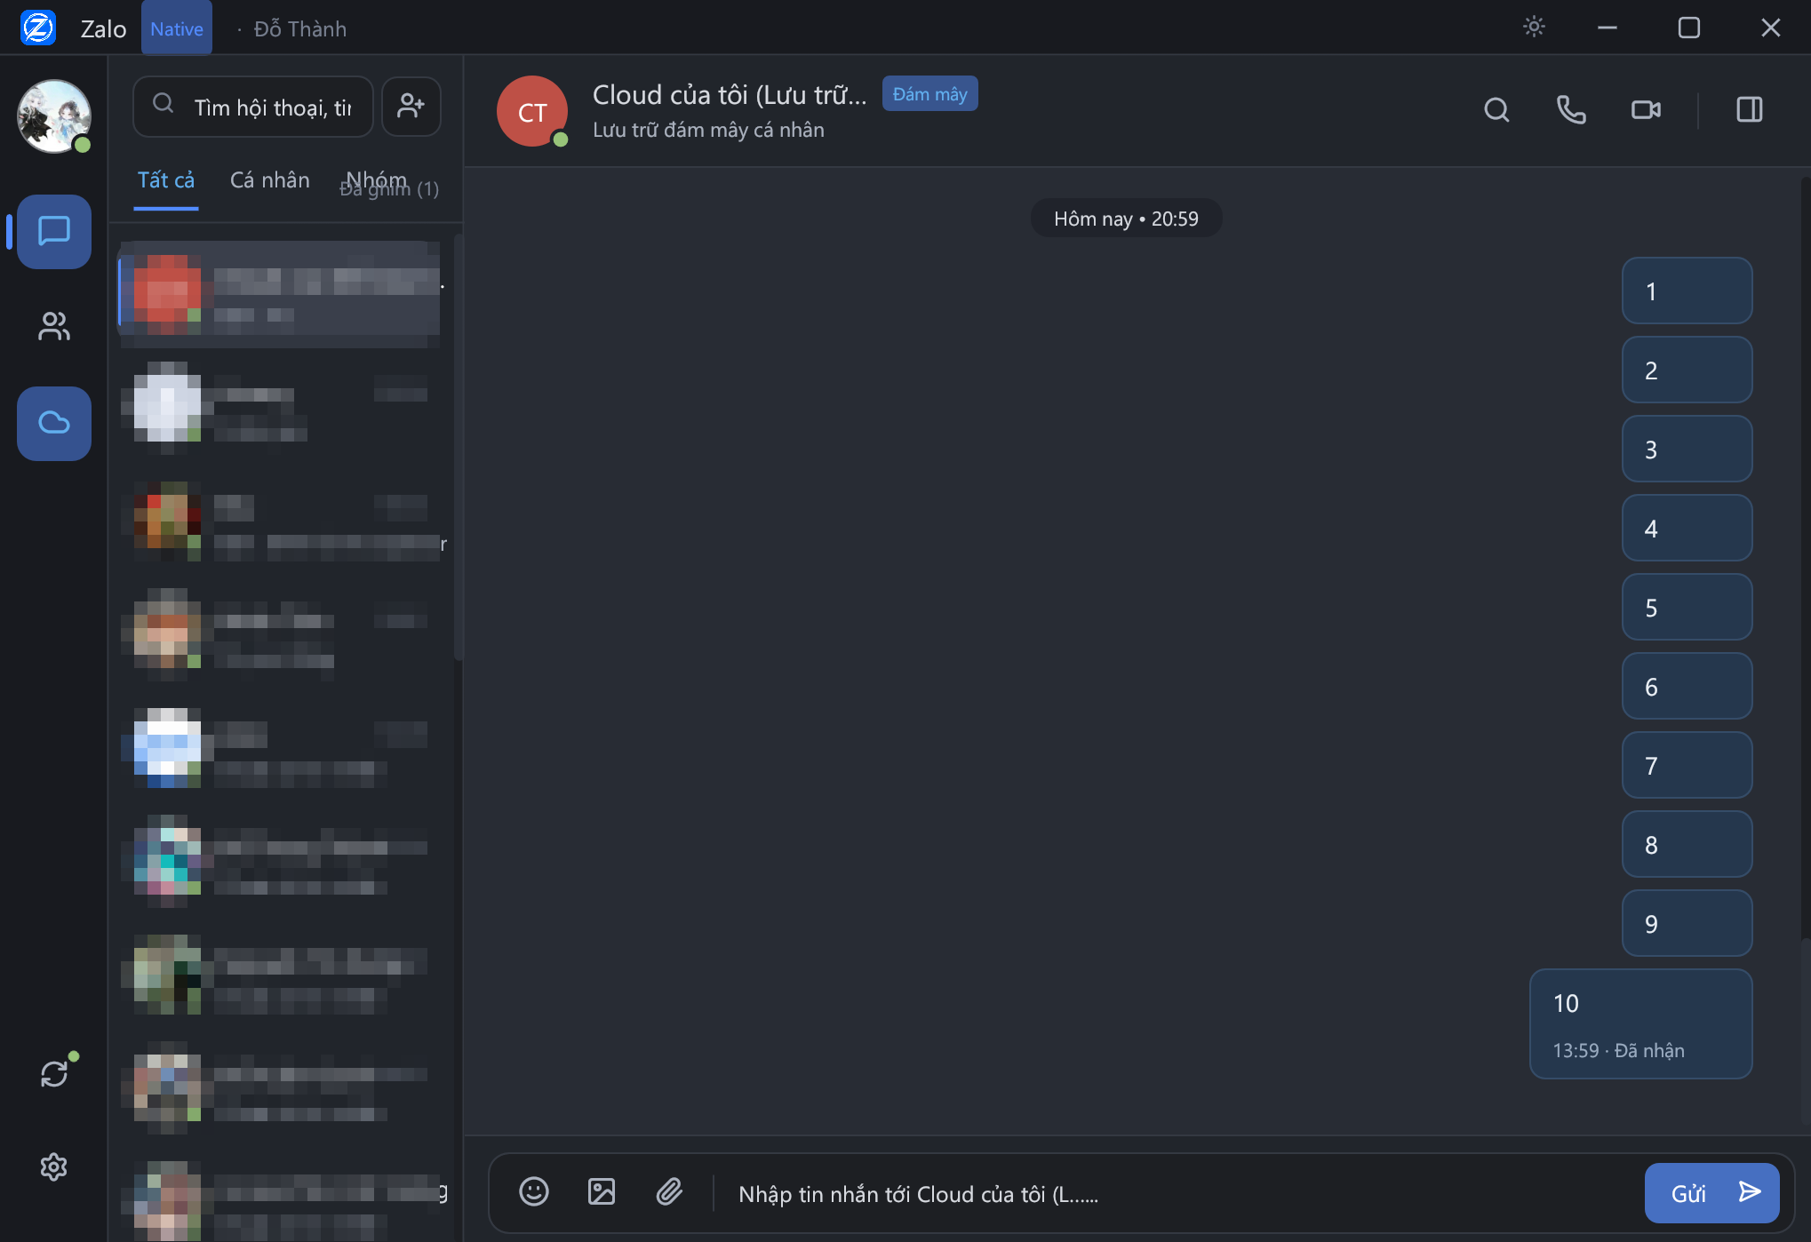Start a video call
The height and width of the screenshot is (1242, 1811).
(x=1646, y=110)
